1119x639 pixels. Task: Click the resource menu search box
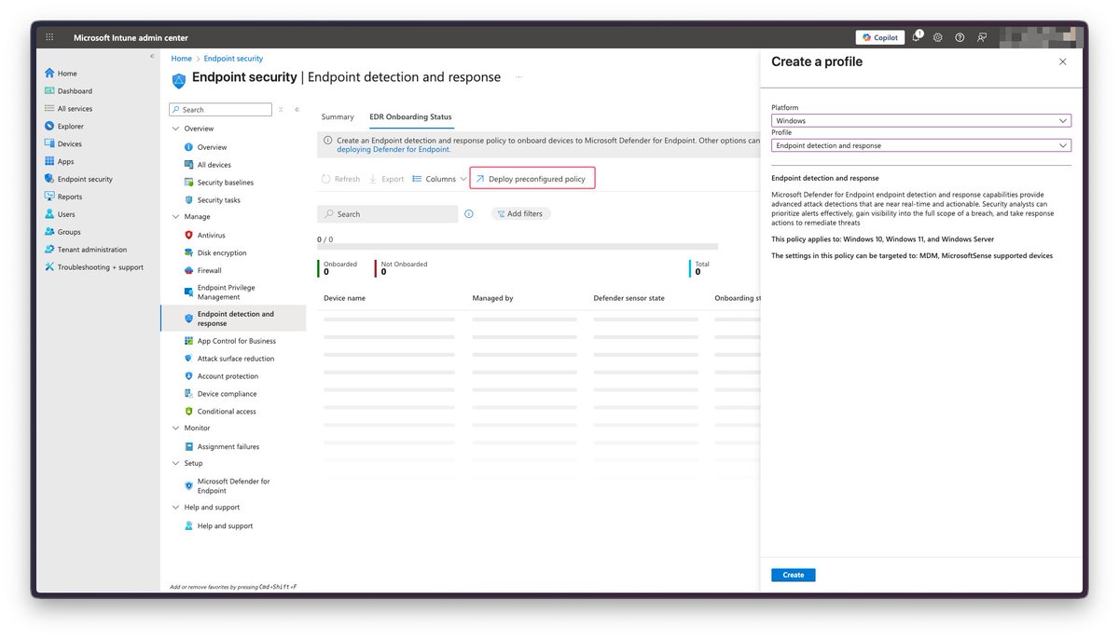[221, 110]
